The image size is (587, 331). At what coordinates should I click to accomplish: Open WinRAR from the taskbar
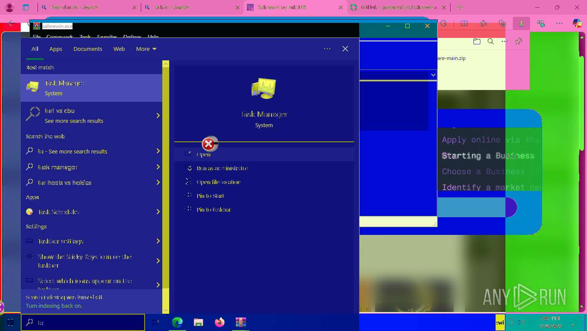240,322
